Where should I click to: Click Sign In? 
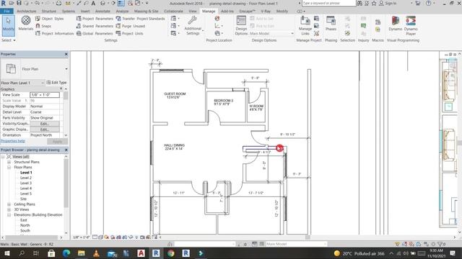click(388, 3)
